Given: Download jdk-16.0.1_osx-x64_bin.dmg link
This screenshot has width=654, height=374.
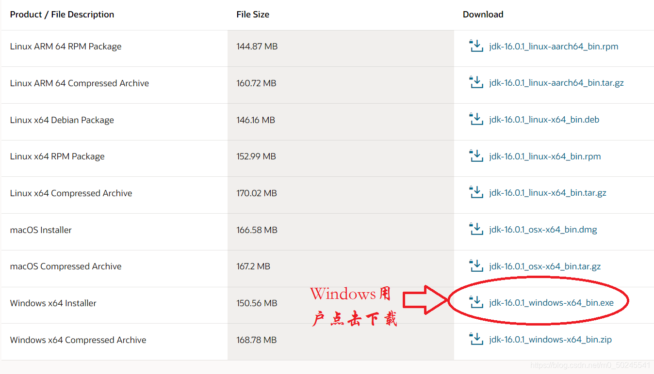Looking at the screenshot, I should coord(543,230).
